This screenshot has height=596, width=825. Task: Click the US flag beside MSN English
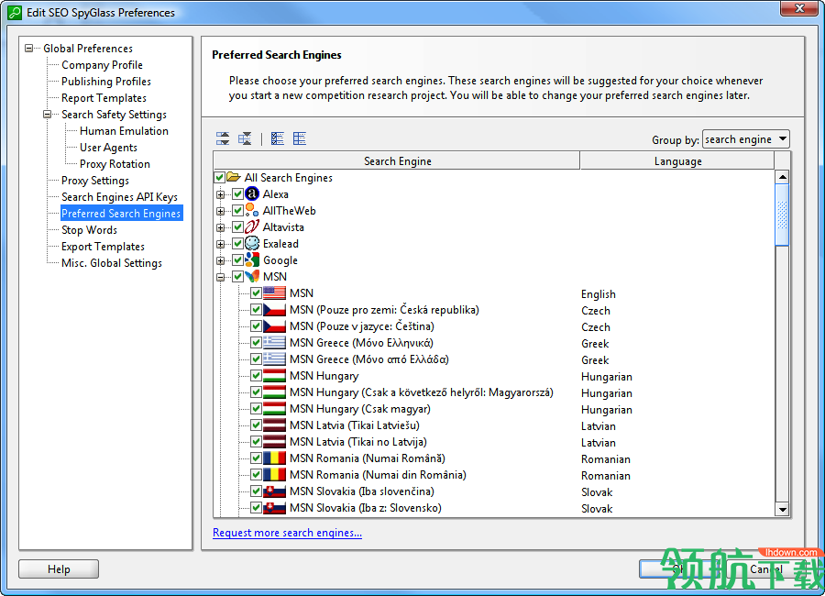tap(275, 293)
